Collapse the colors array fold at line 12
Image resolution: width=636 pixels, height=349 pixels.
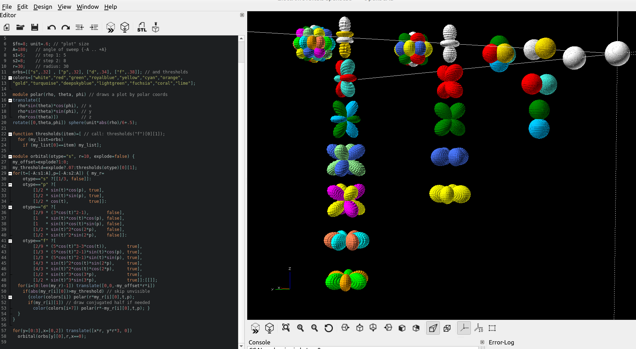(x=10, y=78)
